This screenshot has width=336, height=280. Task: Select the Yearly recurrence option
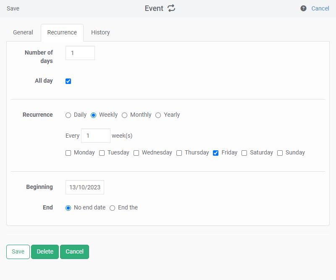pos(158,115)
